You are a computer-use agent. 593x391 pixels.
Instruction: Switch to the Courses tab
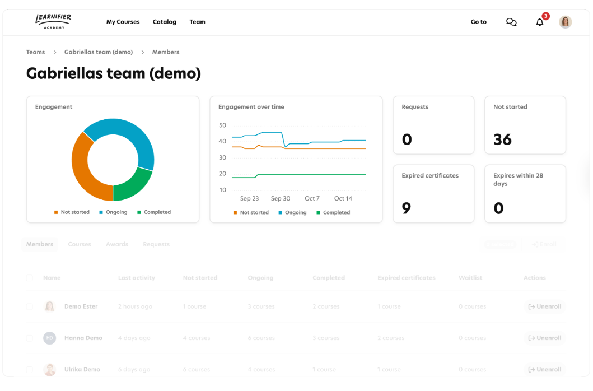pyautogui.click(x=80, y=244)
